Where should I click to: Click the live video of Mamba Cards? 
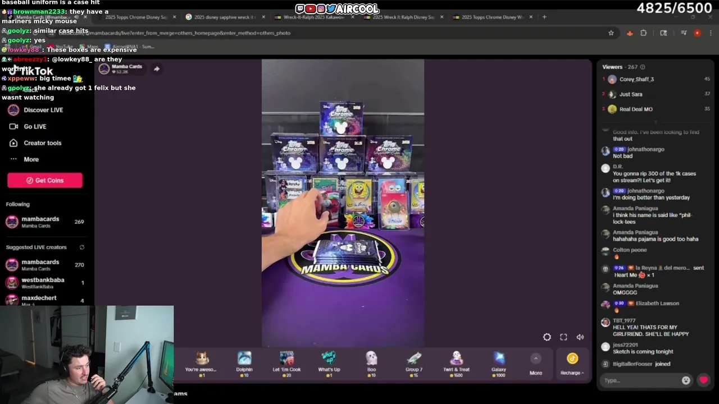[x=343, y=203]
